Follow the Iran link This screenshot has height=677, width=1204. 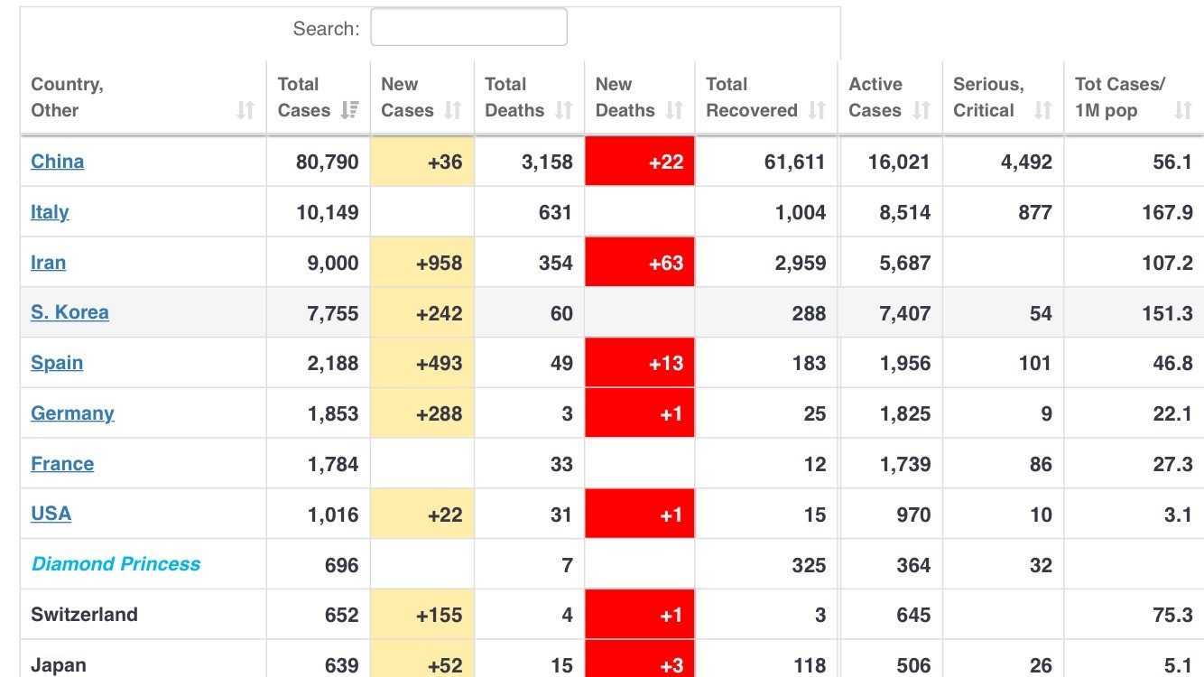(x=48, y=263)
